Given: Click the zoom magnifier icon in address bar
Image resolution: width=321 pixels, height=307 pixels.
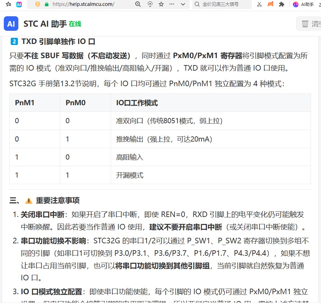Looking at the screenshot, I should 138,4.
